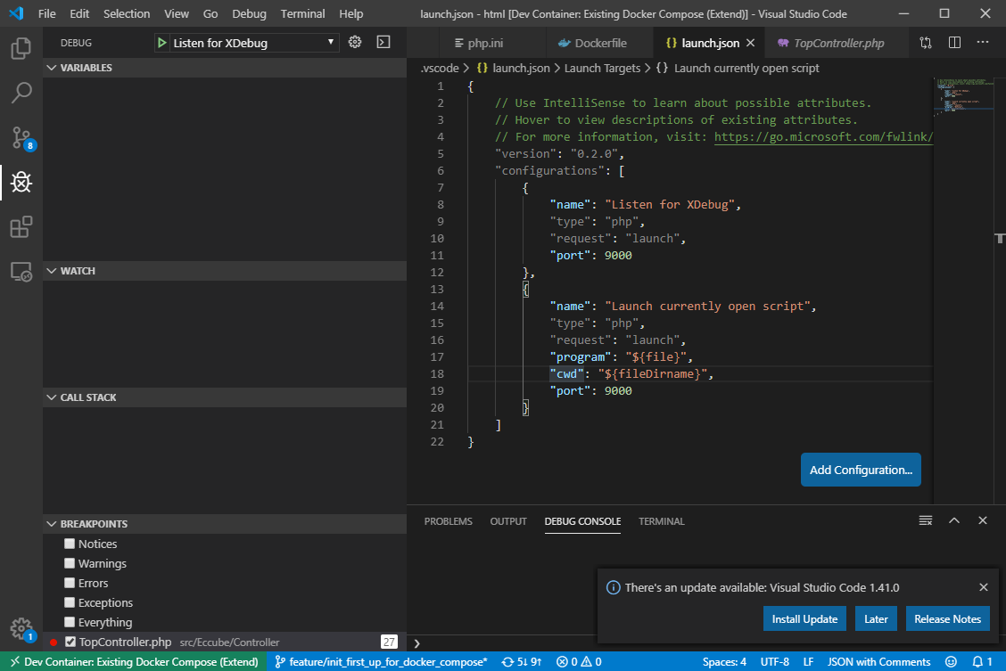The width and height of the screenshot is (1006, 671).
Task: Click Install Update button
Action: (x=804, y=619)
